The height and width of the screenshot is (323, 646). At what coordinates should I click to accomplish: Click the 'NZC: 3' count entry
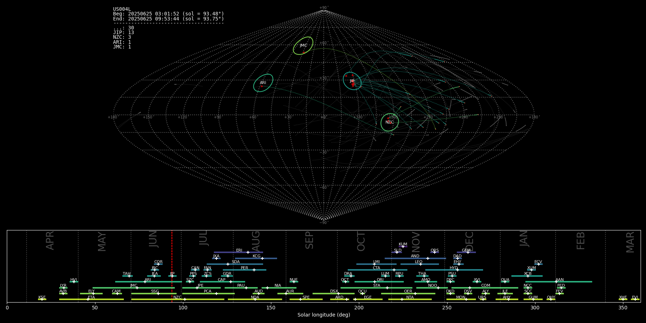tap(122, 37)
